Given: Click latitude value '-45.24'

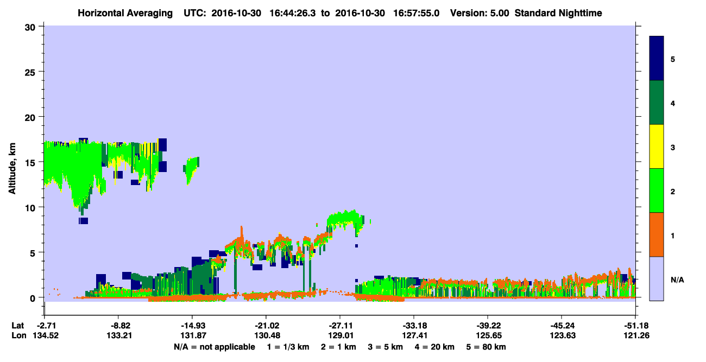Looking at the screenshot, I should [562, 326].
